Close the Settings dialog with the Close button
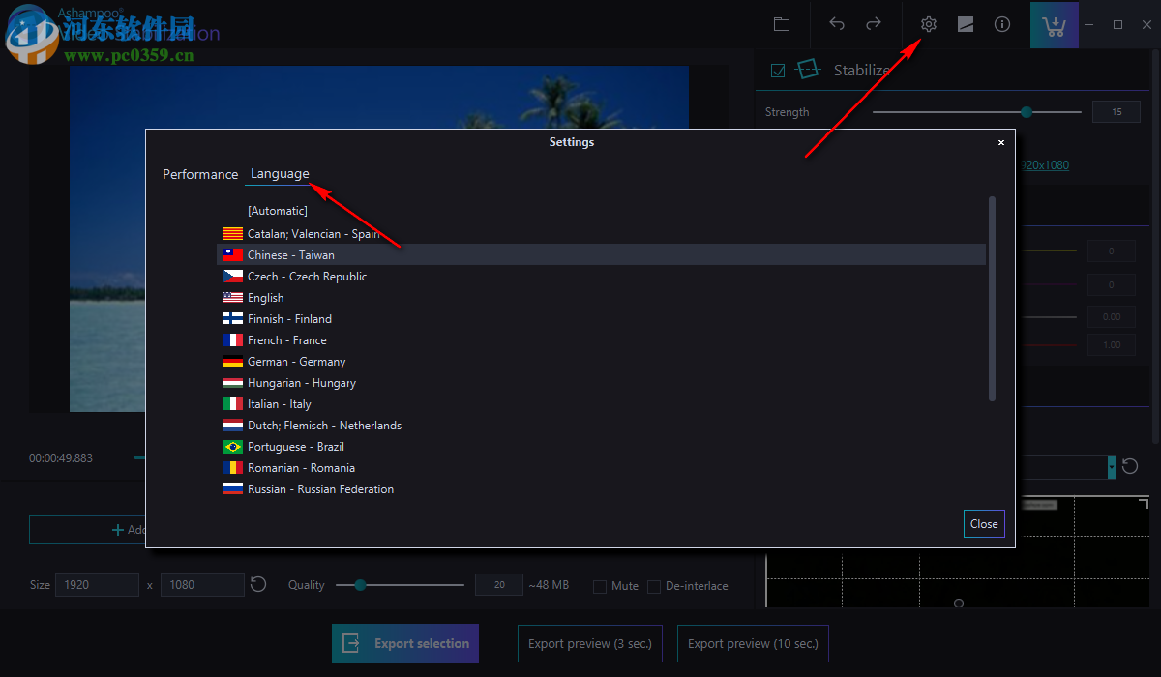The width and height of the screenshot is (1161, 677). tap(984, 523)
